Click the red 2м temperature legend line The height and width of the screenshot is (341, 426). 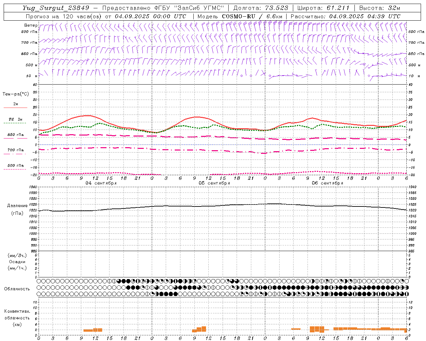click(15, 108)
